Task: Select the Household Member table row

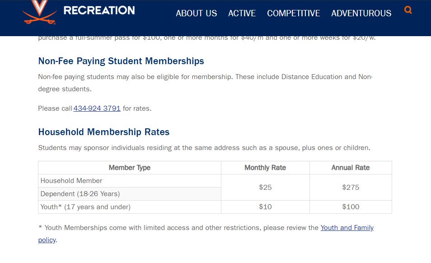Action: [x=130, y=181]
